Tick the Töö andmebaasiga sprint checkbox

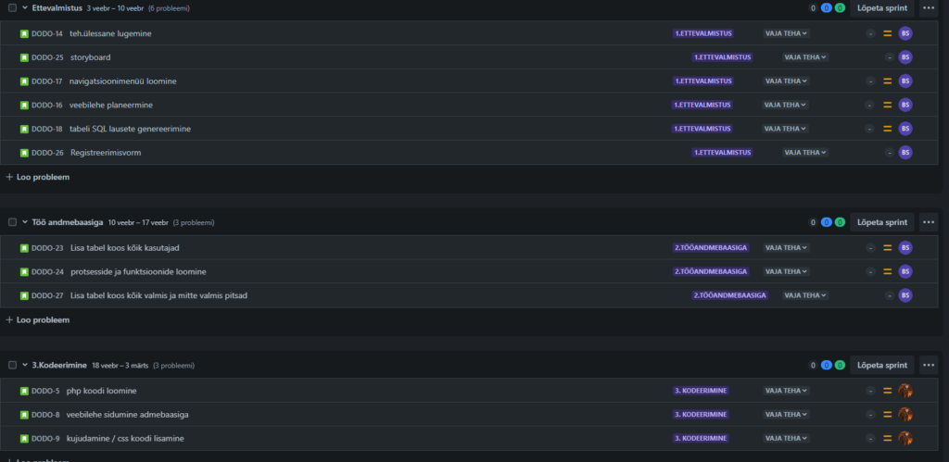12,222
